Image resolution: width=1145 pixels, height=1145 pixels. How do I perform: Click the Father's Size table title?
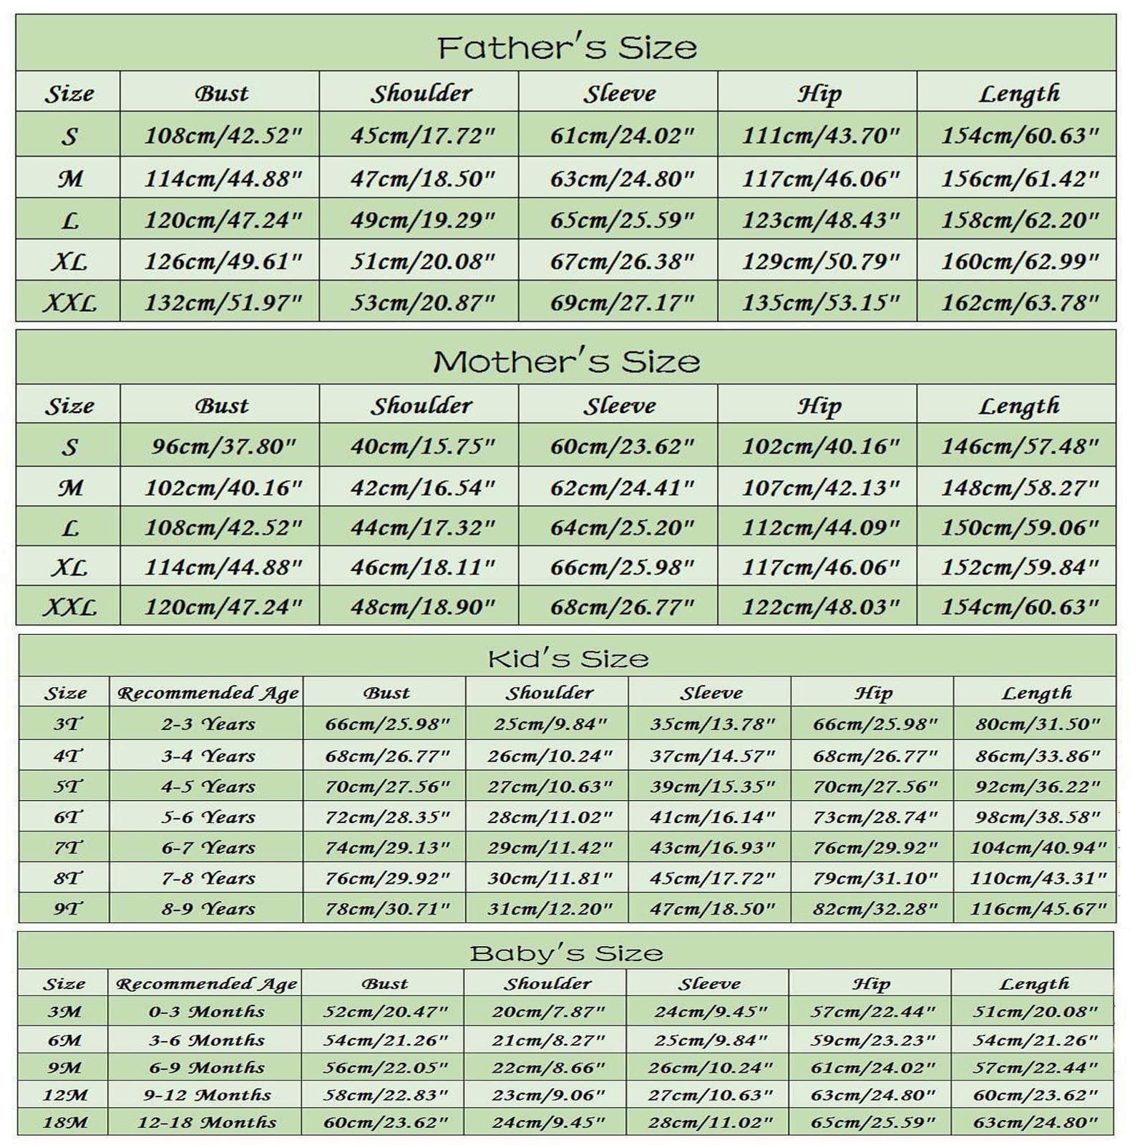coord(567,48)
